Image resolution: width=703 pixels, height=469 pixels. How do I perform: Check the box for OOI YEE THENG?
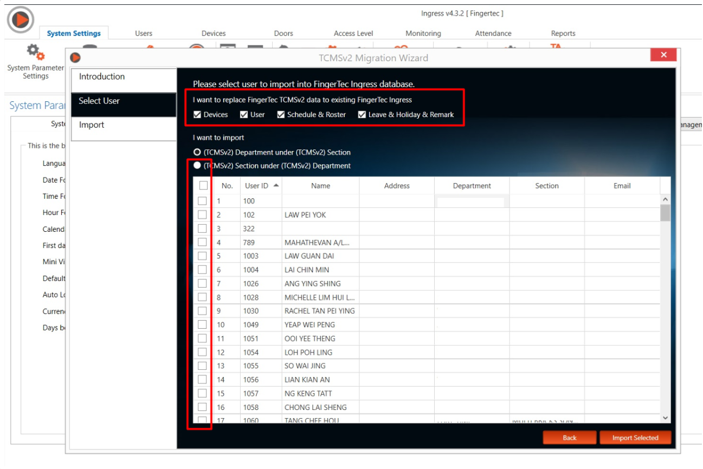202,338
